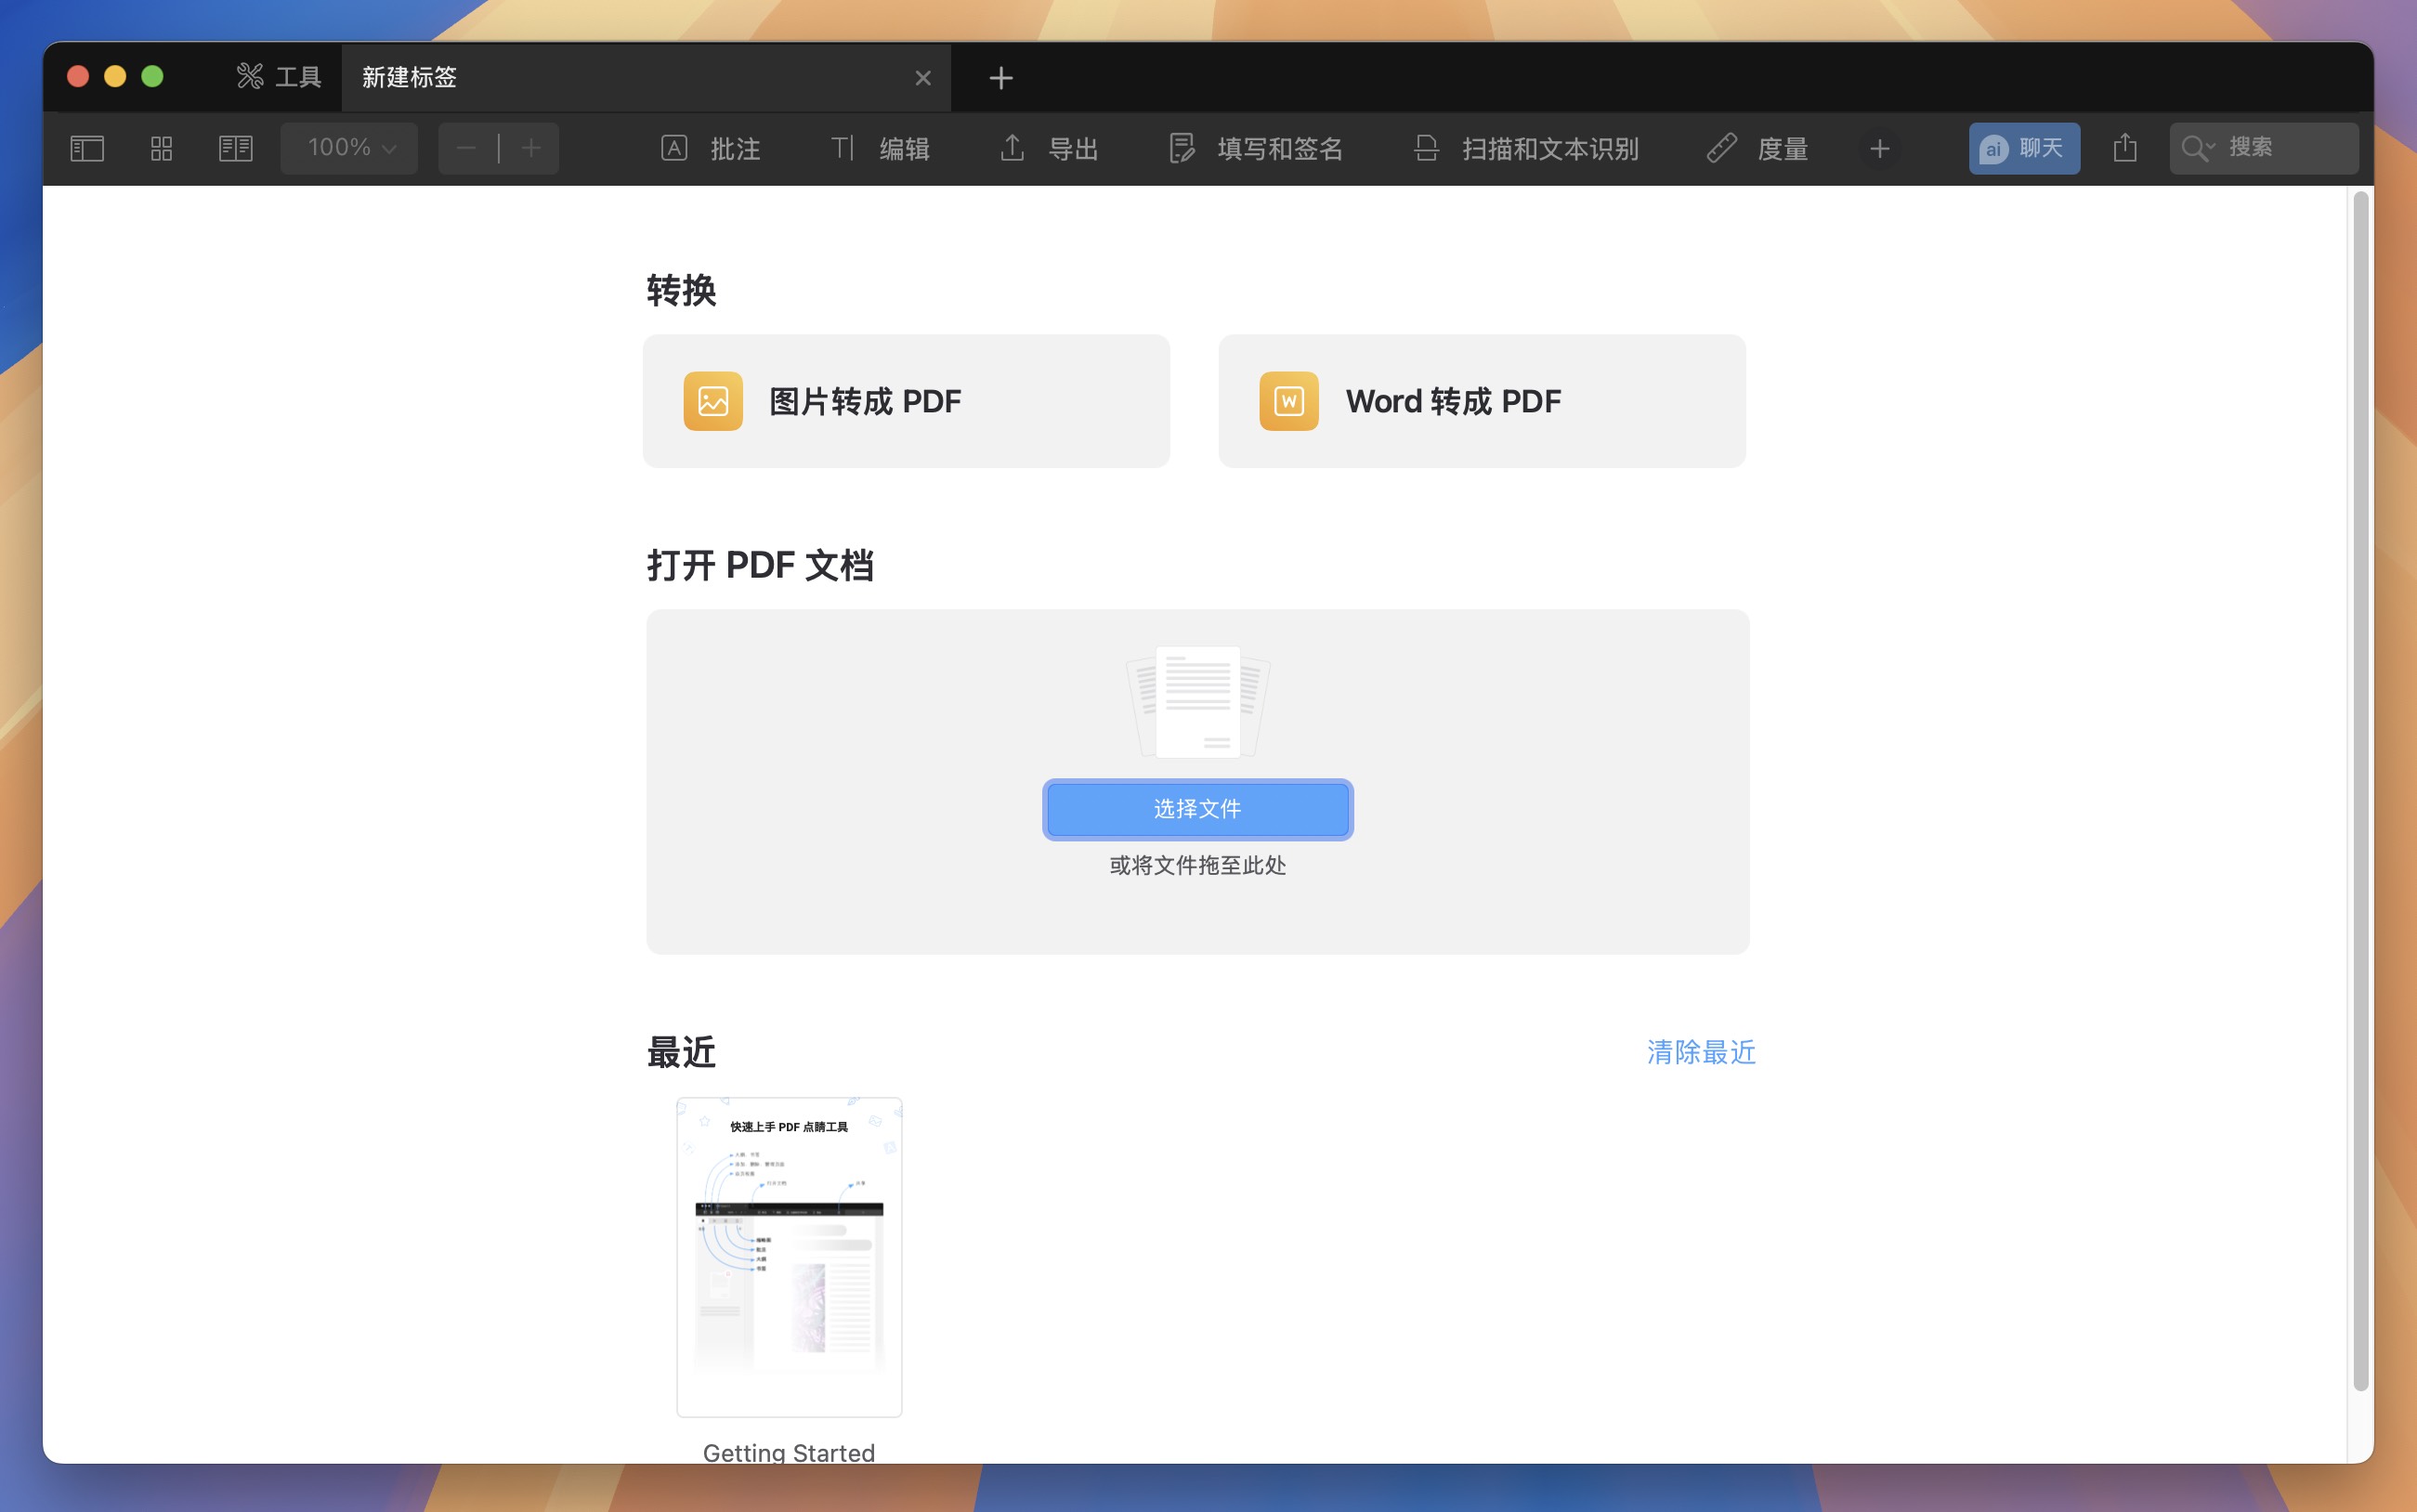Open 填写和签名 fill and sign
This screenshot has width=2417, height=1512.
[x=1256, y=149]
